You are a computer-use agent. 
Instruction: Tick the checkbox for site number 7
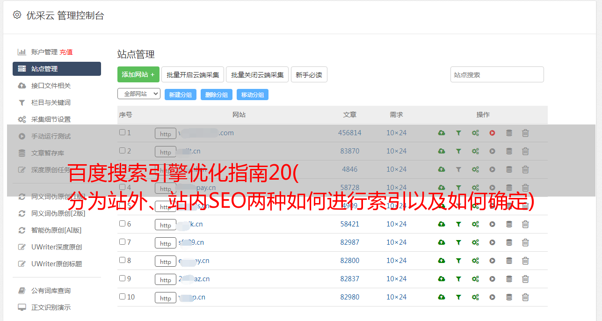[122, 242]
